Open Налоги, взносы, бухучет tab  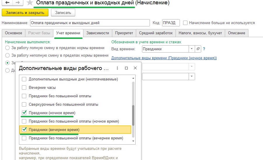click(x=200, y=33)
